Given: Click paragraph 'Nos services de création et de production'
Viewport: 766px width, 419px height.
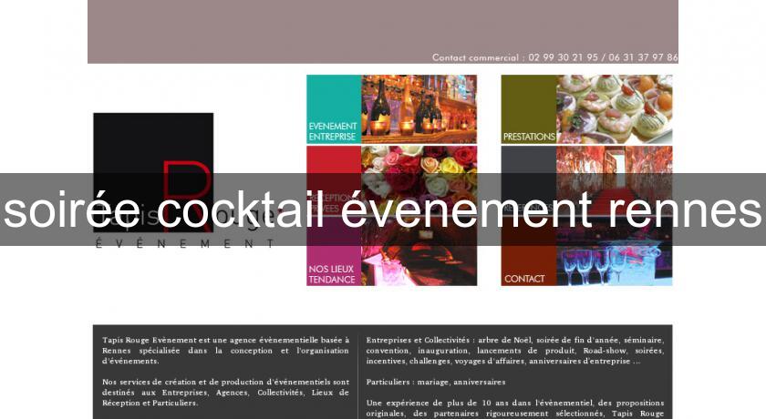Looking at the screenshot, I should point(226,393).
